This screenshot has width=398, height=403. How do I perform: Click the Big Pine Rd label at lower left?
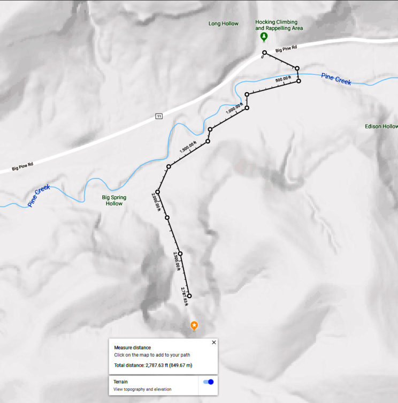[22, 166]
